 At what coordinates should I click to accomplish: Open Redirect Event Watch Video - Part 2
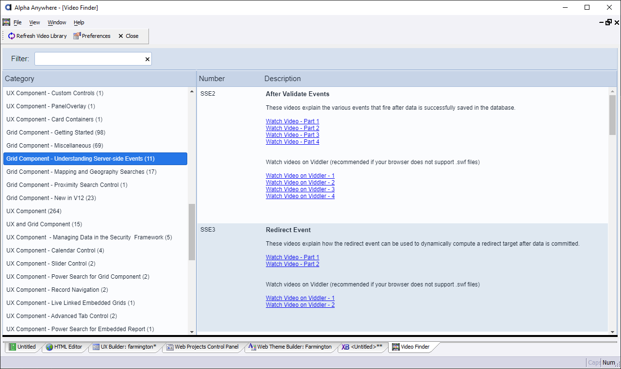[x=293, y=264]
